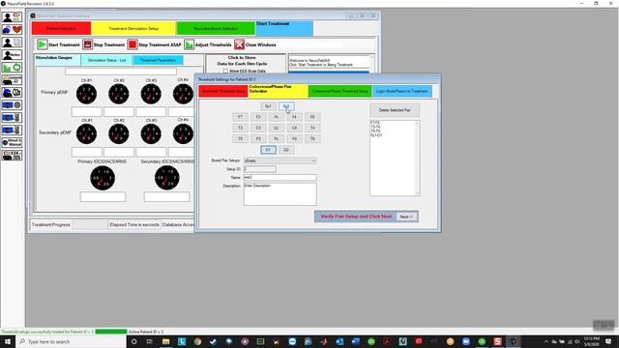Select the Fp2 electrode button
This screenshot has width=619, height=348.
(286, 106)
